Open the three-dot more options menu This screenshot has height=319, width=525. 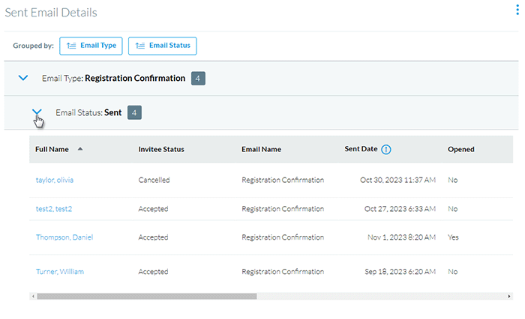pyautogui.click(x=517, y=10)
